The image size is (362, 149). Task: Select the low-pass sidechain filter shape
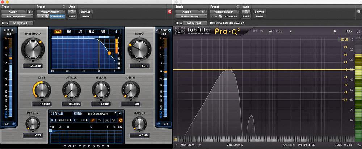100,120
